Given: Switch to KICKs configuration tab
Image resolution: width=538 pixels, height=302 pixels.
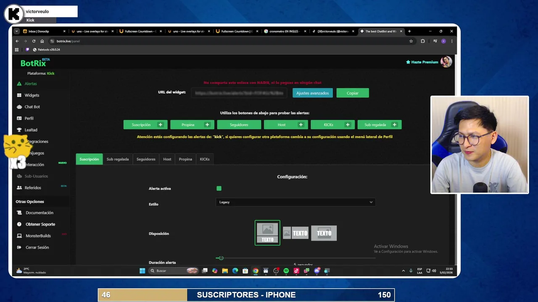Looking at the screenshot, I should coord(205,159).
